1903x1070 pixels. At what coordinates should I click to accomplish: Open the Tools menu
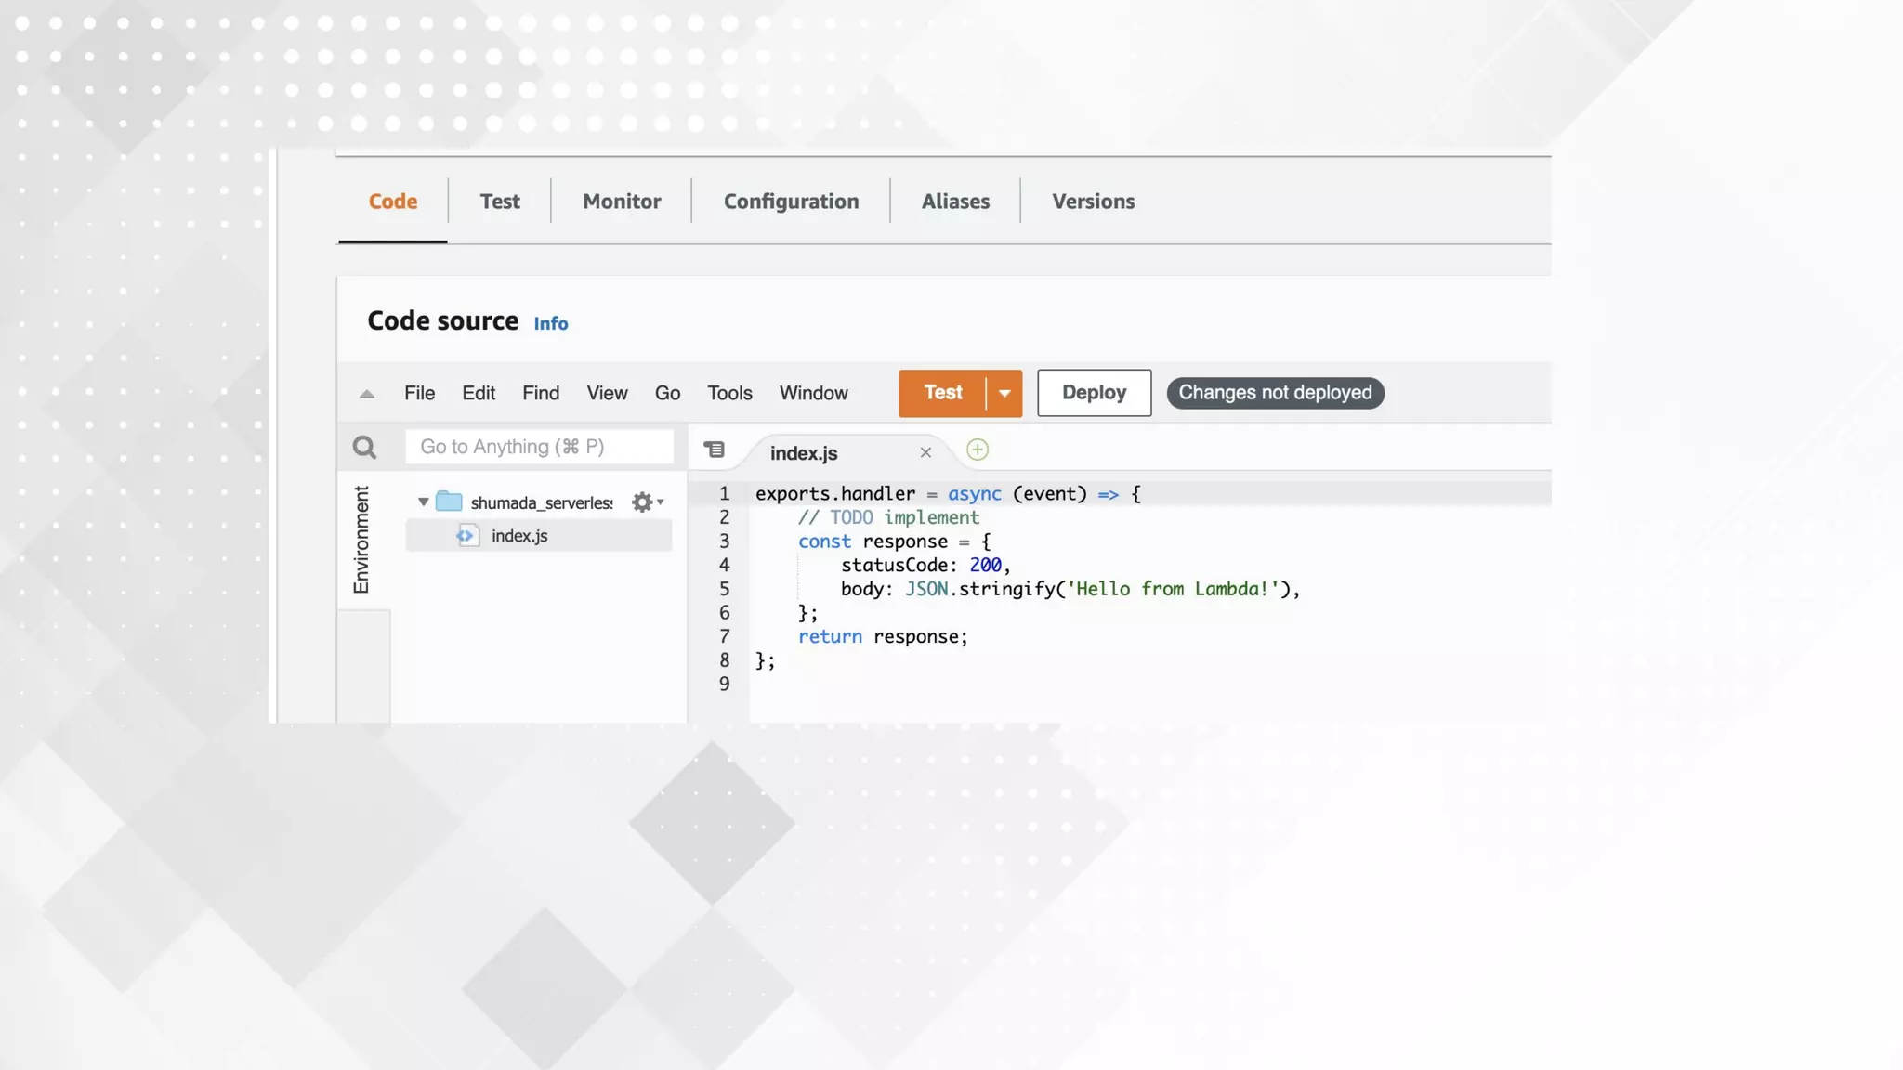click(x=729, y=393)
